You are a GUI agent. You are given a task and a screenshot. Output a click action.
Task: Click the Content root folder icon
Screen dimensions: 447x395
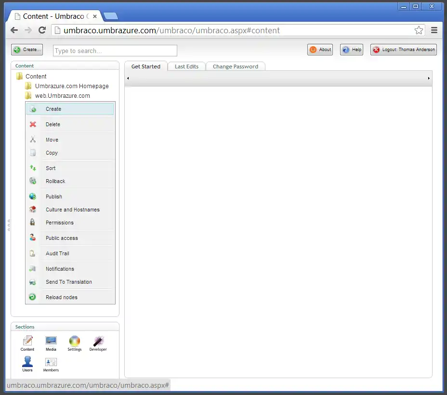(x=19, y=76)
